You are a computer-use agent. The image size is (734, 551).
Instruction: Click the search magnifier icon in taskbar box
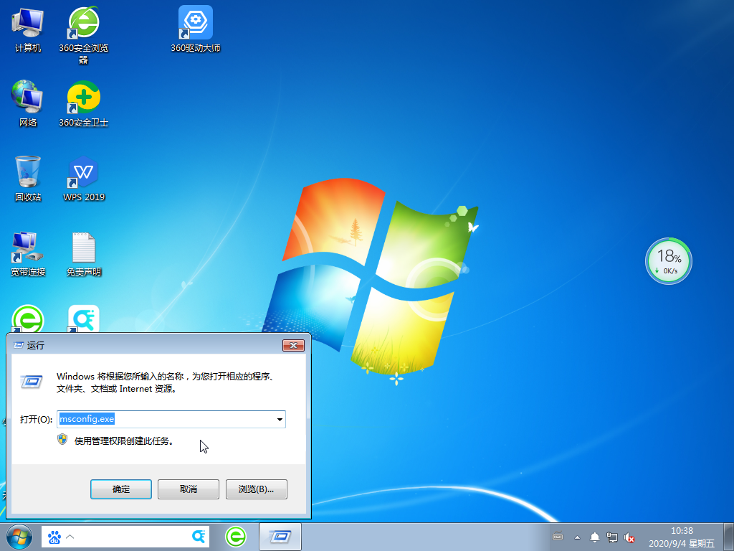coord(199,537)
